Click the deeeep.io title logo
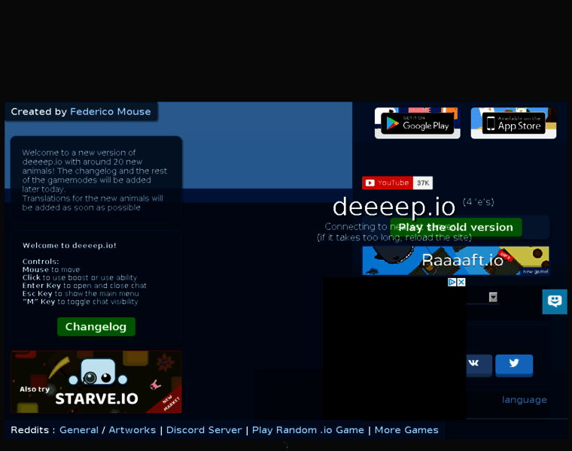 click(x=394, y=207)
